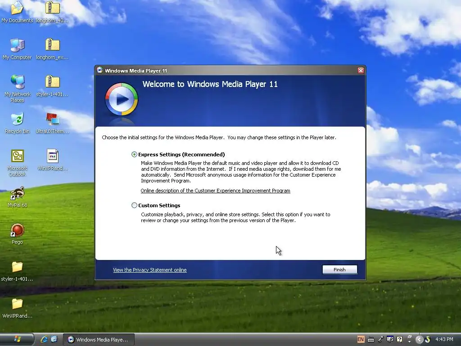Open My Documents desktop icon
Viewport: 461px width, 346px height.
tap(17, 12)
